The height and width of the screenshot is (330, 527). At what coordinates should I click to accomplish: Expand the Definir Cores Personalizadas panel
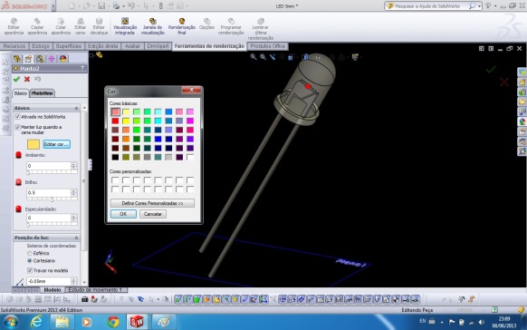[x=152, y=203]
